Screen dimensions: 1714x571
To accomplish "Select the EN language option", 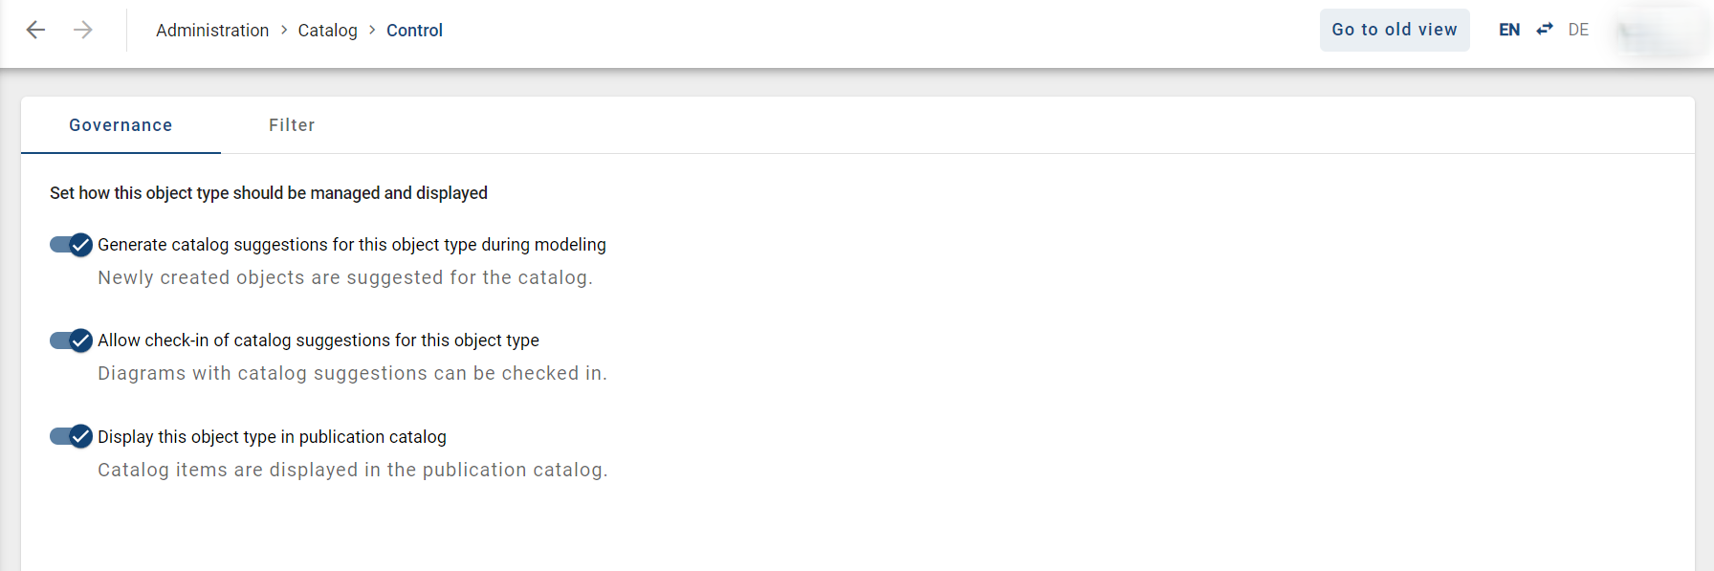I will [x=1509, y=30].
